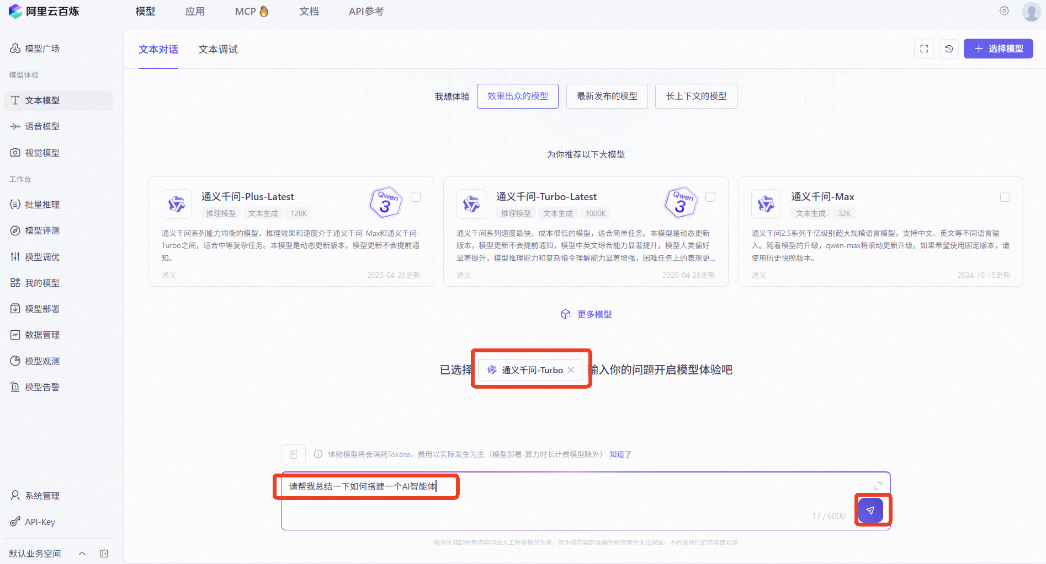
Task: Click the 模型调优 sliders icon
Action: pyautogui.click(x=15, y=257)
